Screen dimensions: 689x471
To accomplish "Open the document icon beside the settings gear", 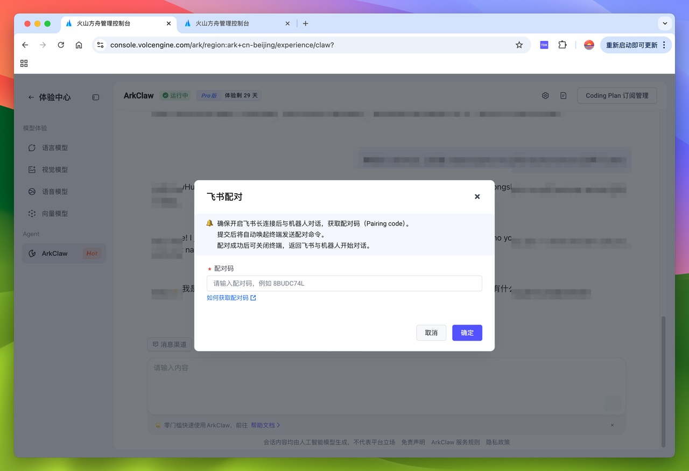I will tap(563, 95).
